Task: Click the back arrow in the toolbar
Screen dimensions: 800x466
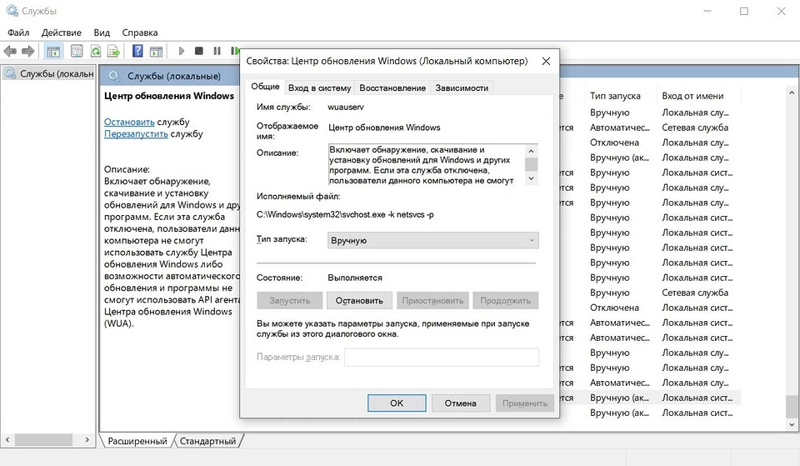Action: pyautogui.click(x=11, y=52)
